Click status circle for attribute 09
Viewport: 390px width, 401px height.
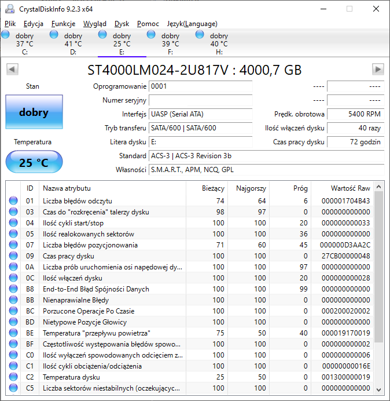pyautogui.click(x=13, y=256)
